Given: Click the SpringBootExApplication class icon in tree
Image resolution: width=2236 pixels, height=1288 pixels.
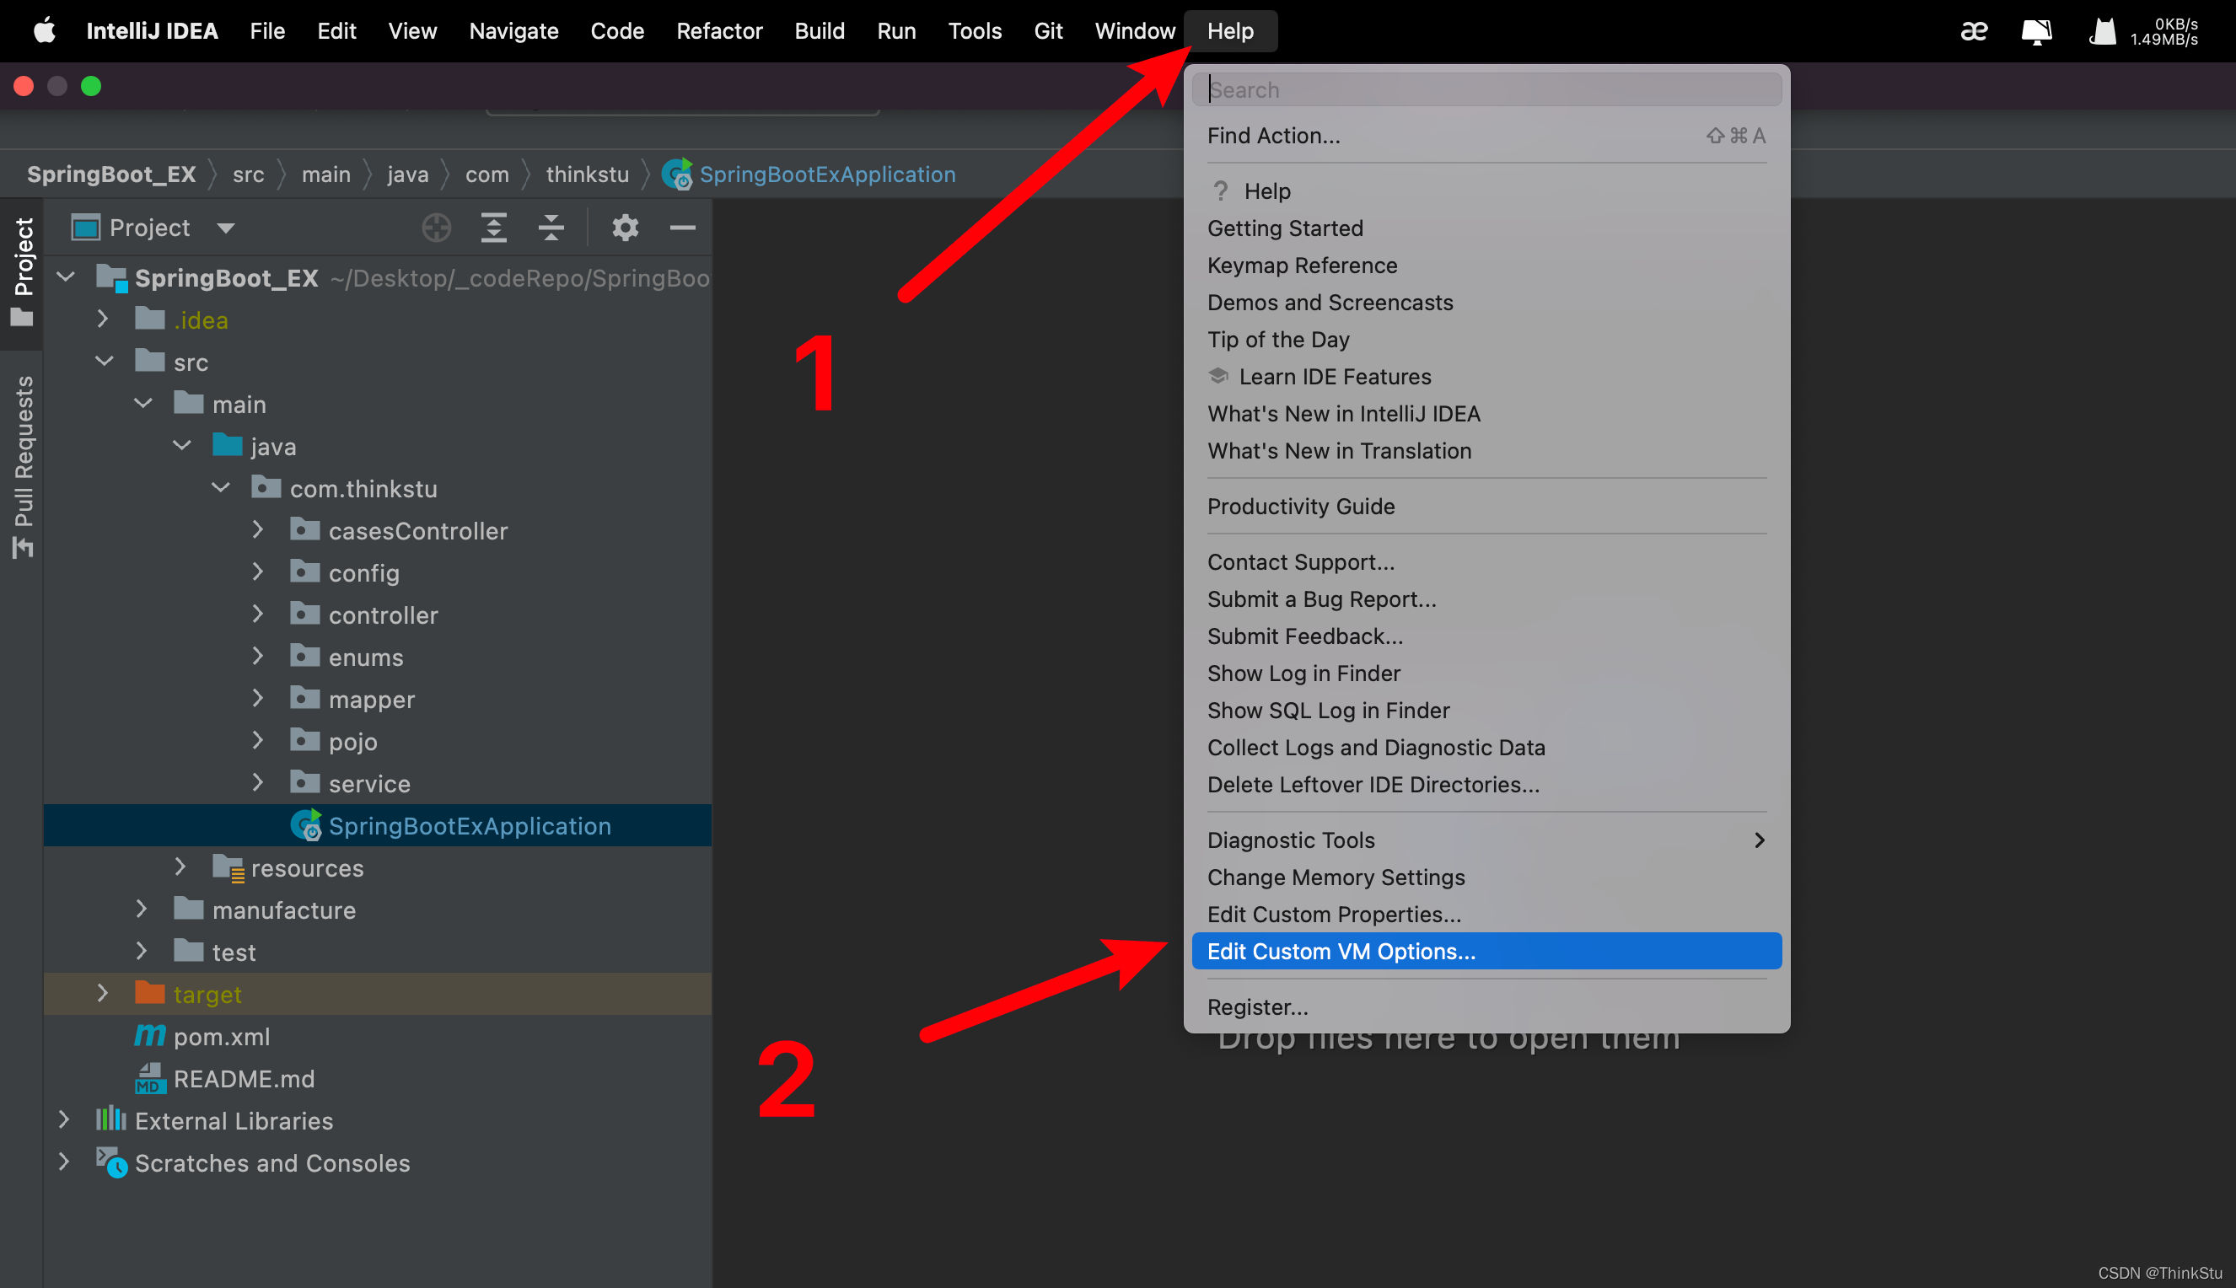Looking at the screenshot, I should point(306,825).
